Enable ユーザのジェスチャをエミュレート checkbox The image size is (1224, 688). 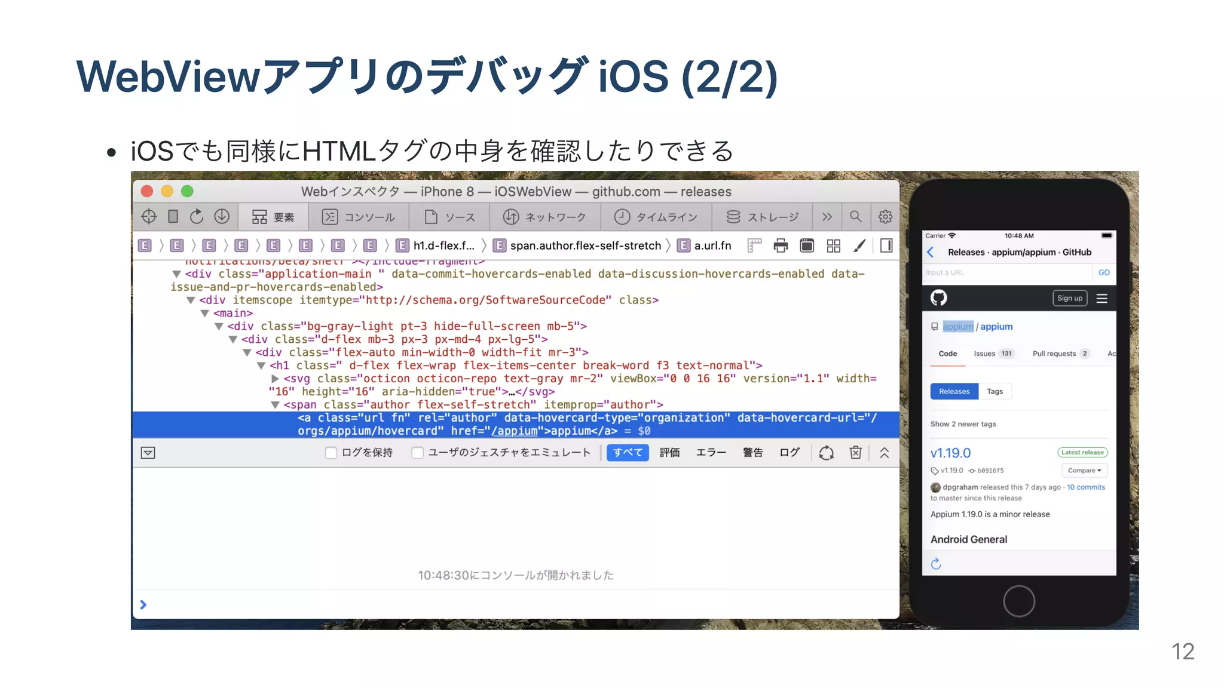point(418,453)
